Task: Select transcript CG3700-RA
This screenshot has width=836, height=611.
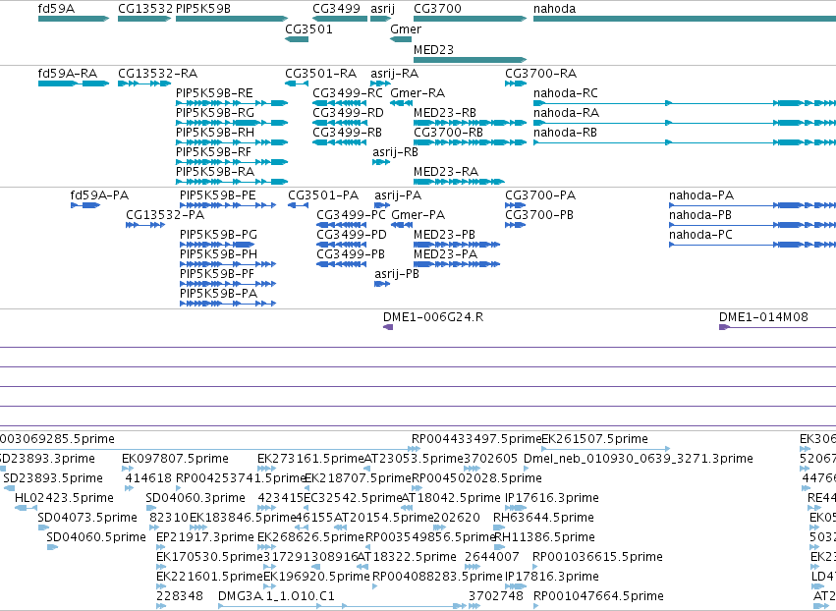Action: [516, 83]
